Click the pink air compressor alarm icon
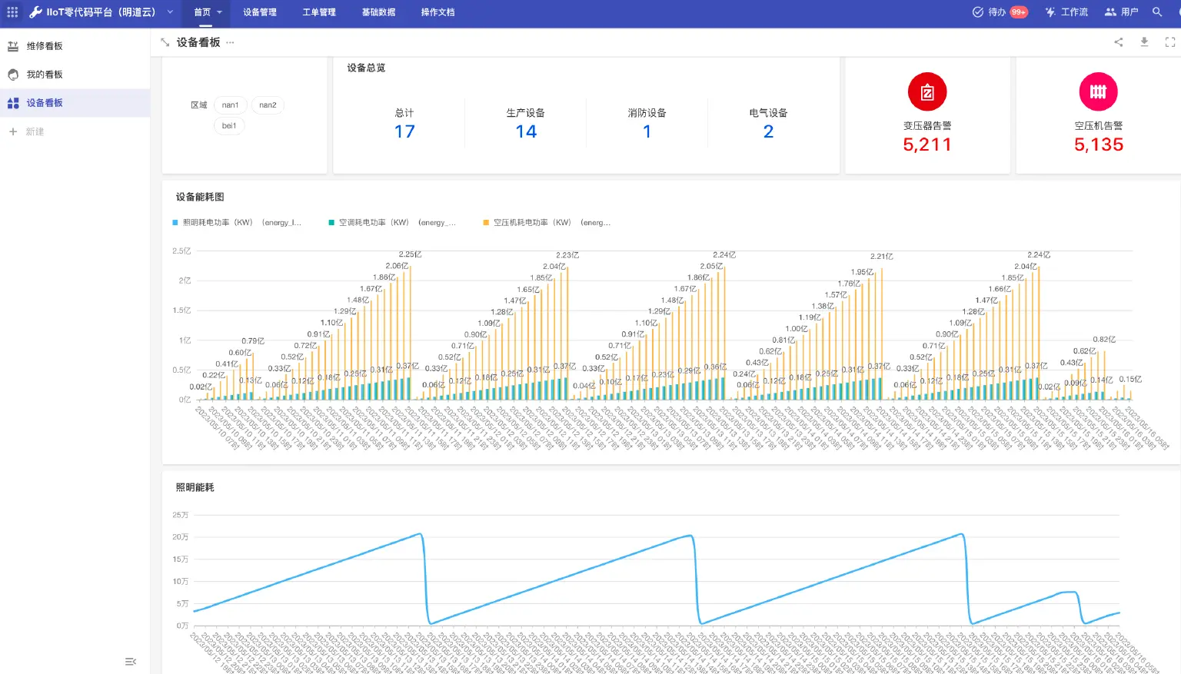Image resolution: width=1181 pixels, height=674 pixels. click(1098, 92)
